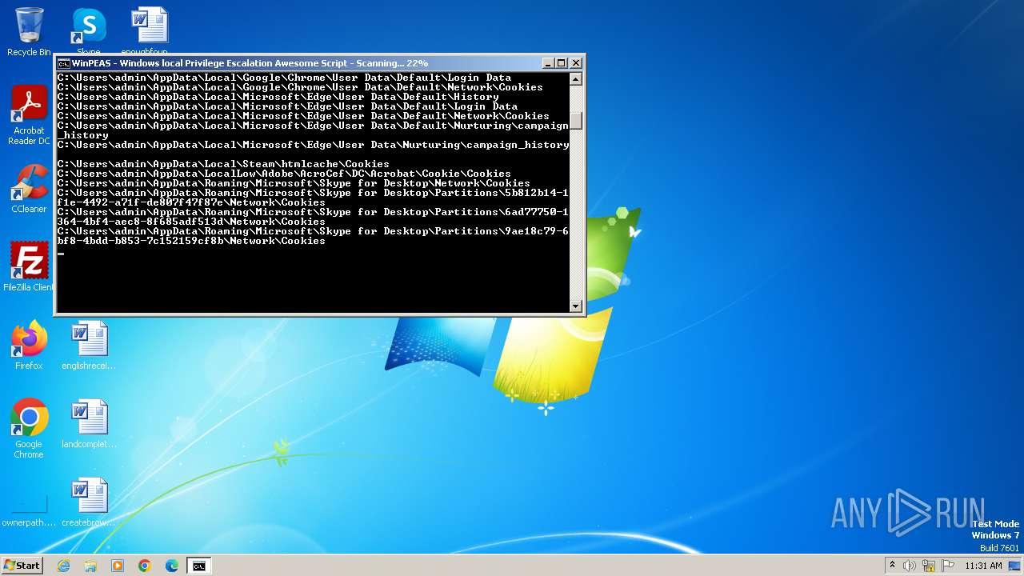Screen dimensions: 1024x576
Task: Show hidden system tray icons
Action: pos(892,566)
